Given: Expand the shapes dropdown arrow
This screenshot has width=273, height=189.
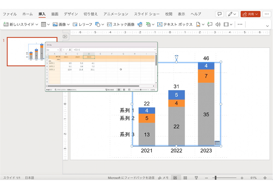Looking at the screenshot, I should pyautogui.click(x=103, y=24).
